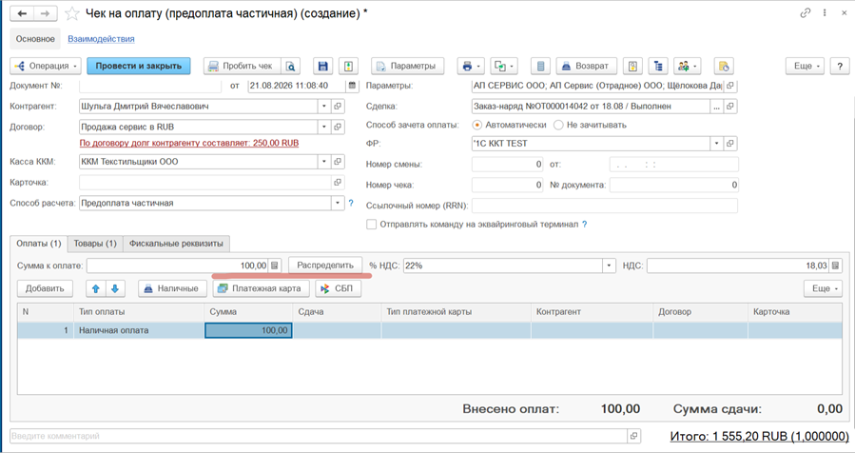Expand the Способ расчета dropdown
The width and height of the screenshot is (855, 453).
pyautogui.click(x=338, y=203)
